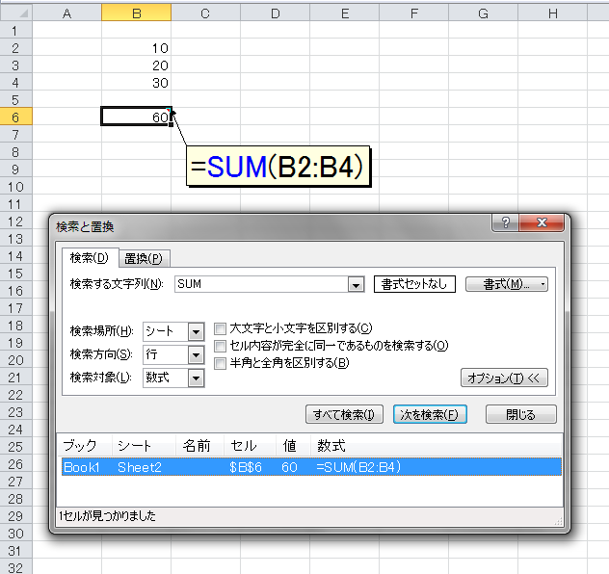Close the 検索と置換 dialog with the X button
This screenshot has height=574, width=609.
click(542, 222)
